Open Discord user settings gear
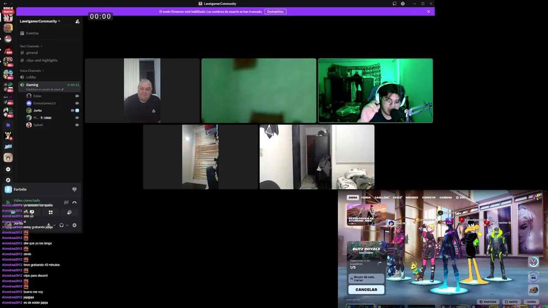This screenshot has height=308, width=548. point(74,225)
